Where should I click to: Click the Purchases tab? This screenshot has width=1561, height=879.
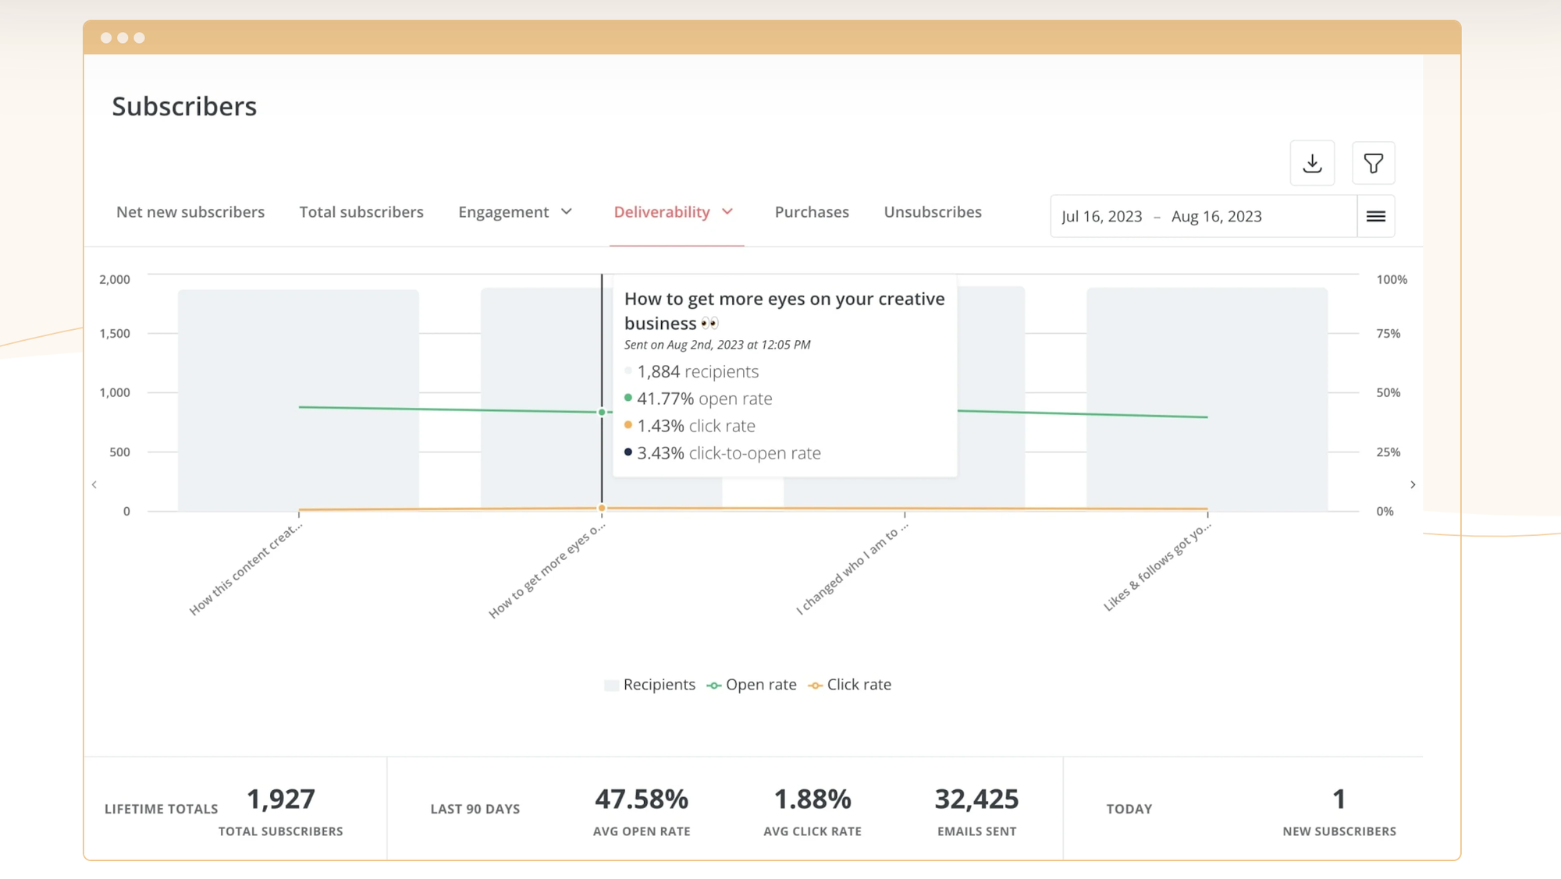tap(812, 211)
